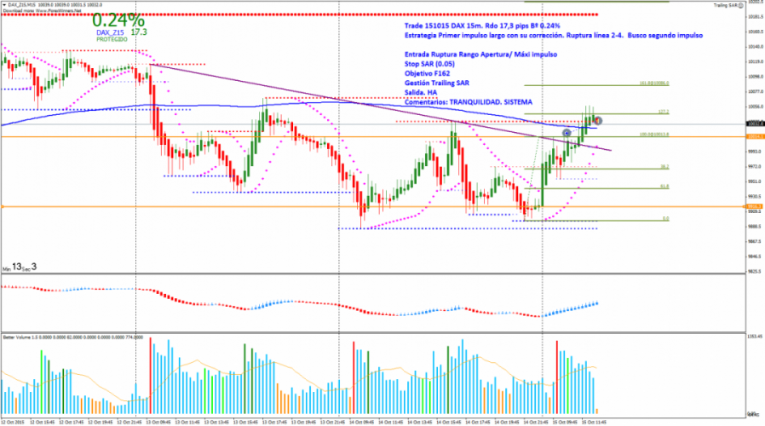Click the Fibonacci 0.0 level label

664,219
